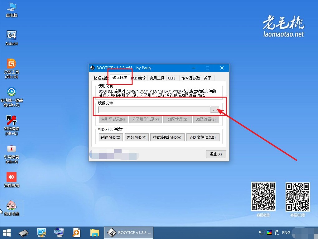
Task: Switch to the 物理磁盘 tab
Action: pos(101,78)
